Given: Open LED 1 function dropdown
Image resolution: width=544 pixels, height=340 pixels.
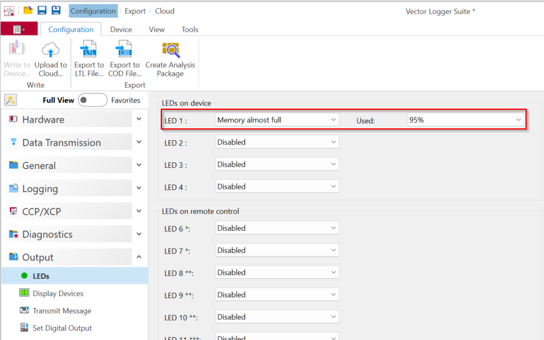Looking at the screenshot, I should coord(277,120).
